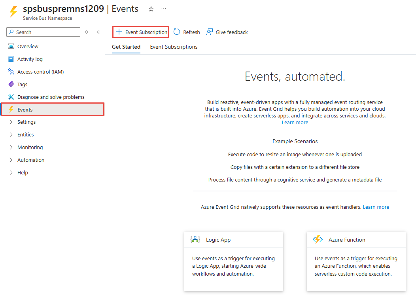Viewport: 416px width, 295px height.
Task: Click the Refresh icon in the toolbar
Action: [177, 32]
